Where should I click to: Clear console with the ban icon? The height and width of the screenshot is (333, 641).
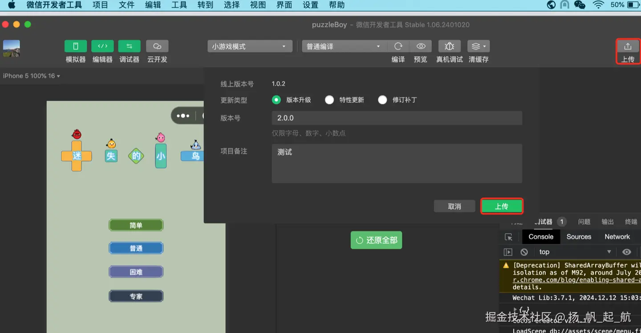point(524,252)
